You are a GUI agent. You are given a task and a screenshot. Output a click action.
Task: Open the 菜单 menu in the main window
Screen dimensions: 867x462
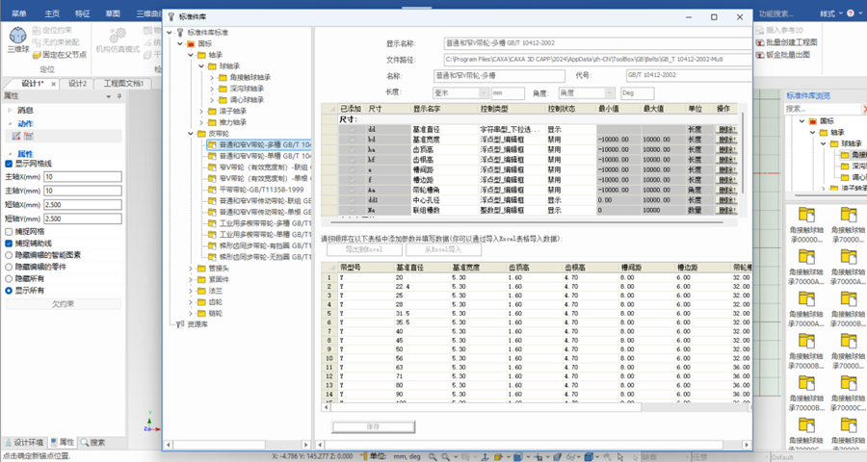[19, 13]
